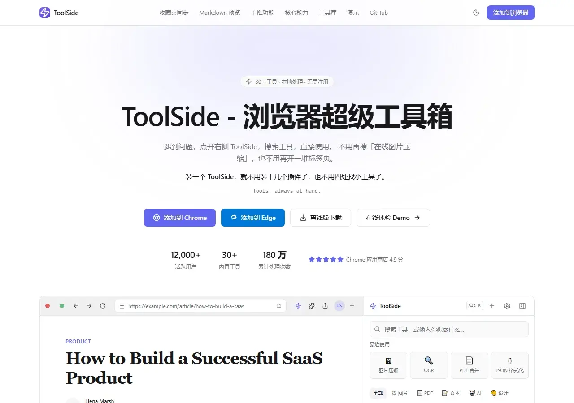Click the ToolSide lightning extension icon in toolbar

coord(298,306)
